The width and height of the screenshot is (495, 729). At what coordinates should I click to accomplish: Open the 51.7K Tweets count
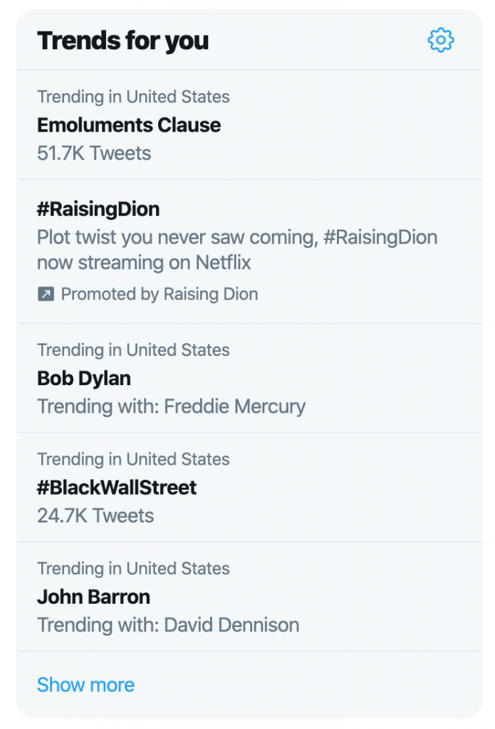pos(94,153)
